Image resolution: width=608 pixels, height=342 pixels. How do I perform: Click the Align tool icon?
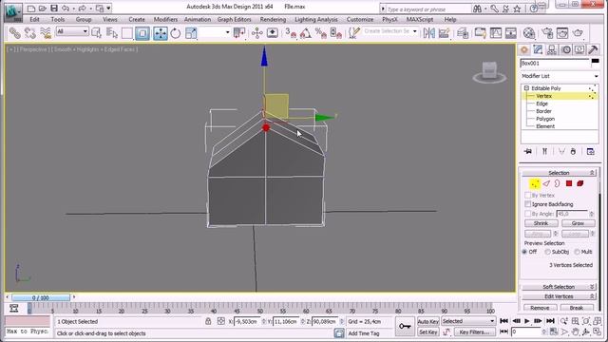[x=444, y=33]
